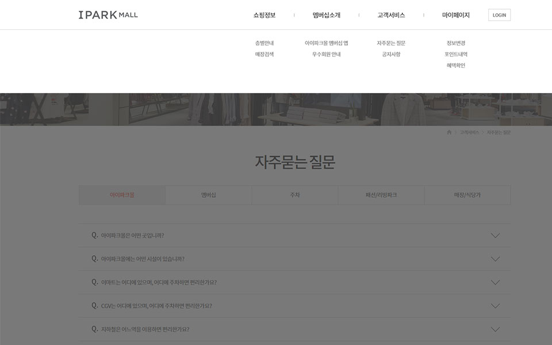
Task: Click the home icon in breadcrumb
Action: (449, 132)
